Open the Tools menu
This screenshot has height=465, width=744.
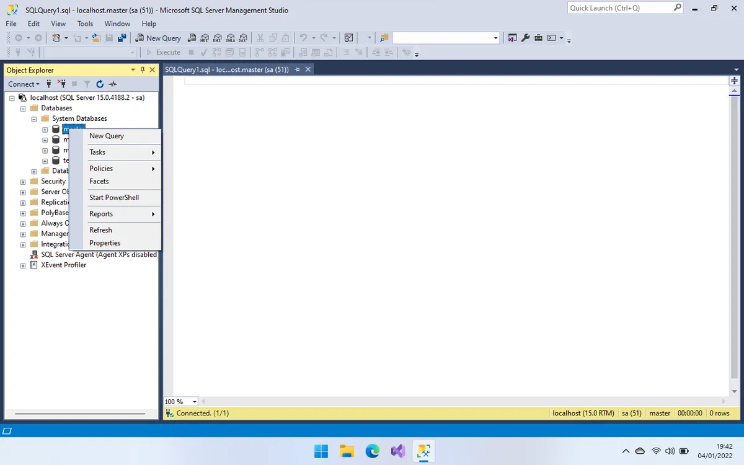pos(85,24)
